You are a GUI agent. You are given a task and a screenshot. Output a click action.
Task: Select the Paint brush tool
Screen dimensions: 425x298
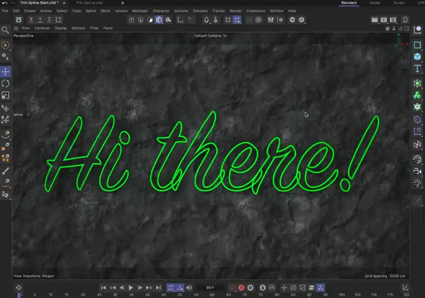click(5, 170)
